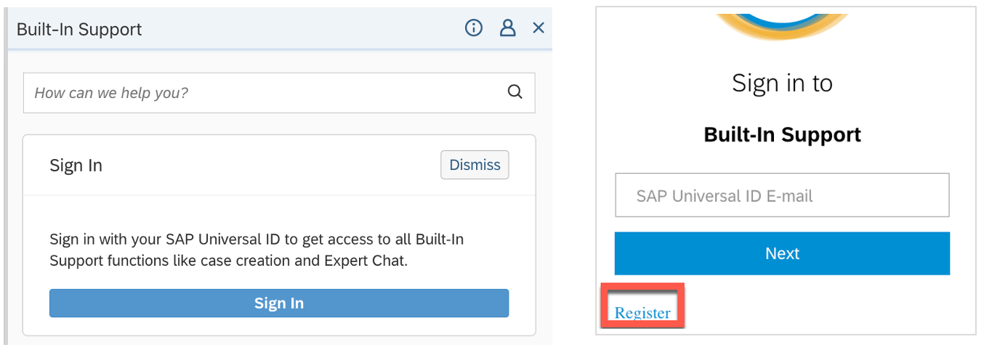Click the blue Sign In button
Viewport: 984px width, 350px height.
click(x=279, y=304)
